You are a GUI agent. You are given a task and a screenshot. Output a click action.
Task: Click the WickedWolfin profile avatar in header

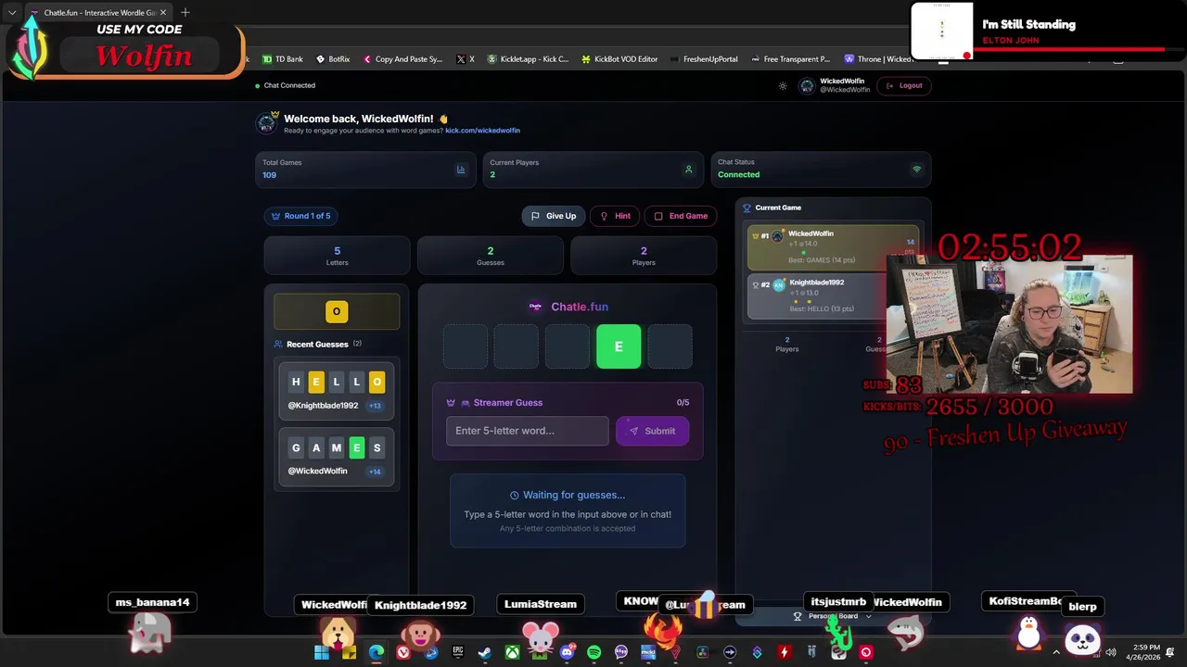click(807, 86)
